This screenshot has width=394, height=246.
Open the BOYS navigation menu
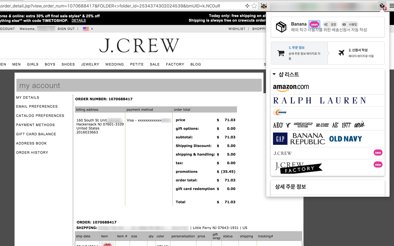(50, 64)
